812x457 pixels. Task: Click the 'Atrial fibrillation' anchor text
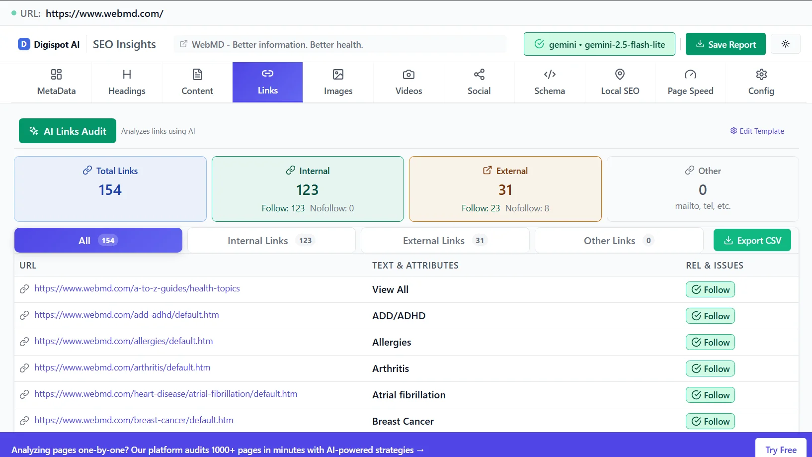409,395
